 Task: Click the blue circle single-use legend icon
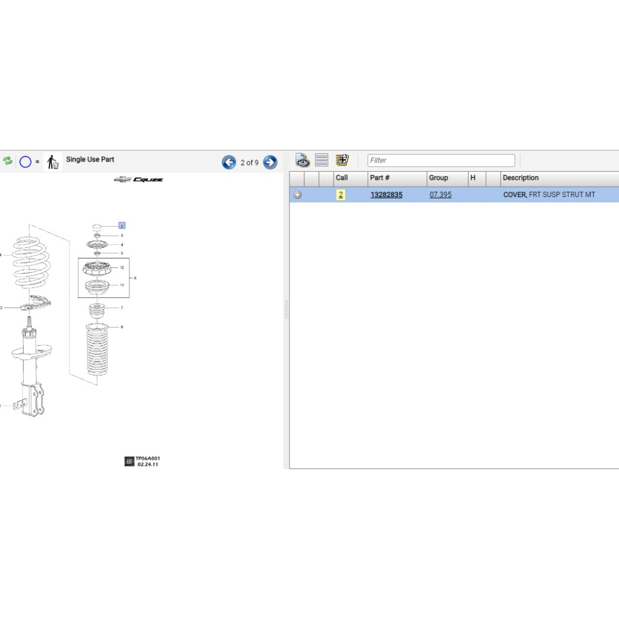pyautogui.click(x=25, y=162)
